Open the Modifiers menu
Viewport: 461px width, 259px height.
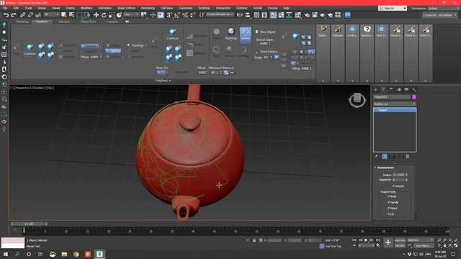pyautogui.click(x=86, y=8)
